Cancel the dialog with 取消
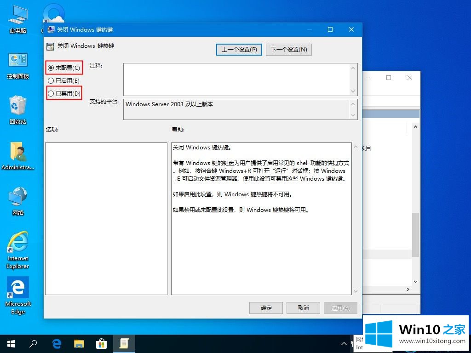This screenshot has height=353, width=471. tap(304, 307)
